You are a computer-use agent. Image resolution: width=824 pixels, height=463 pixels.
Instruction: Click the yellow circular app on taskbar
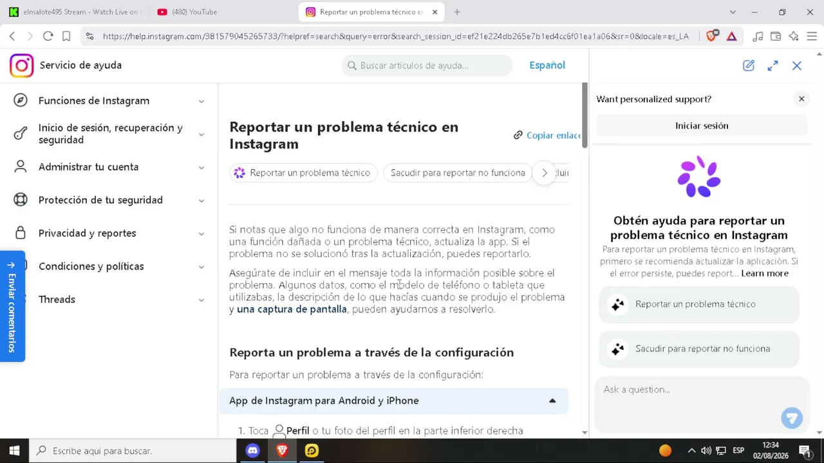pos(312,451)
